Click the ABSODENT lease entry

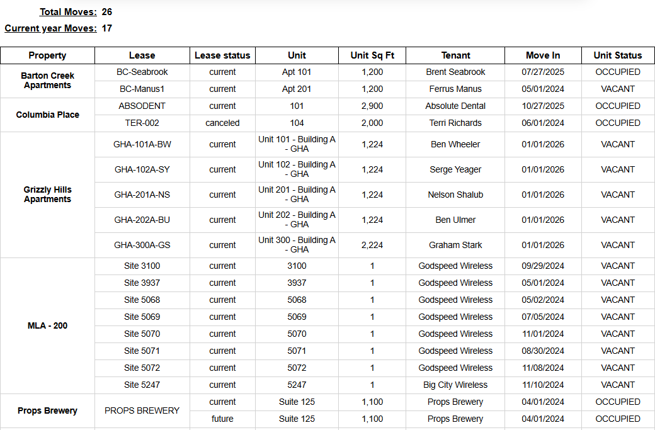click(x=142, y=106)
